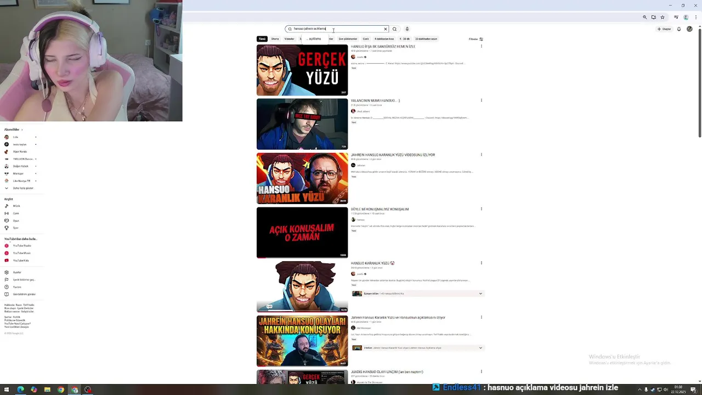The width and height of the screenshot is (702, 395).
Task: Select the Son yüklenenler filter chip
Action: click(x=348, y=39)
